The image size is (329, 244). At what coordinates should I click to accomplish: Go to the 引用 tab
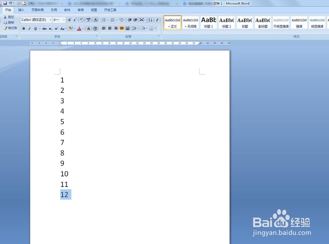(54, 10)
